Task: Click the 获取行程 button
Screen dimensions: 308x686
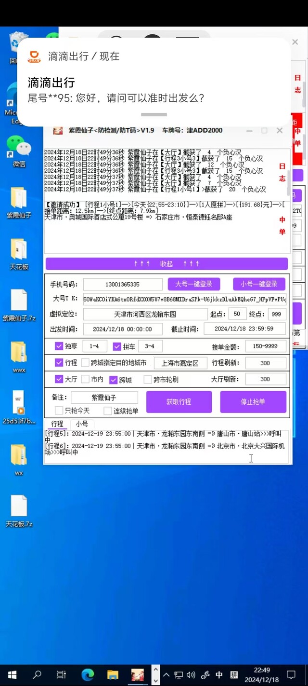Action: [179, 402]
